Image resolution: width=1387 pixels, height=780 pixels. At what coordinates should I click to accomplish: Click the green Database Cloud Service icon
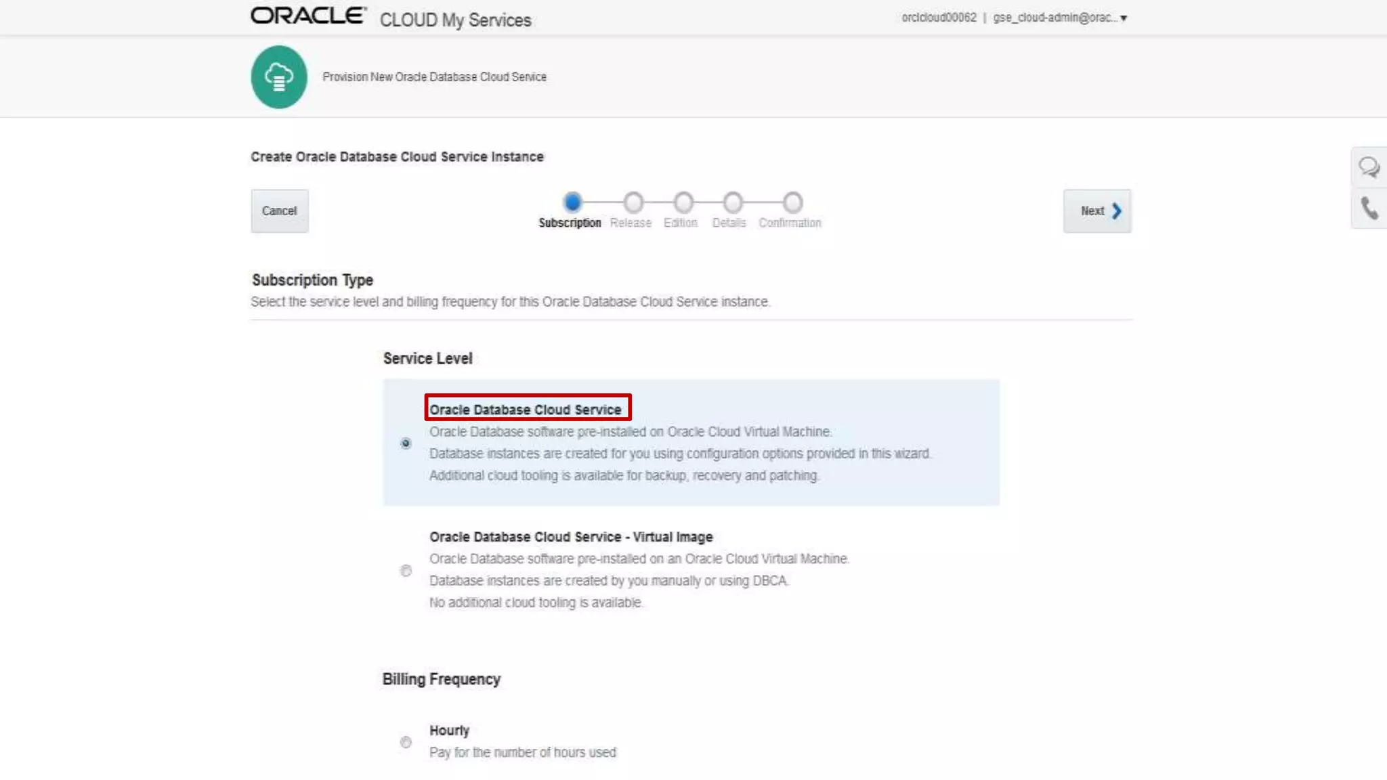(279, 77)
